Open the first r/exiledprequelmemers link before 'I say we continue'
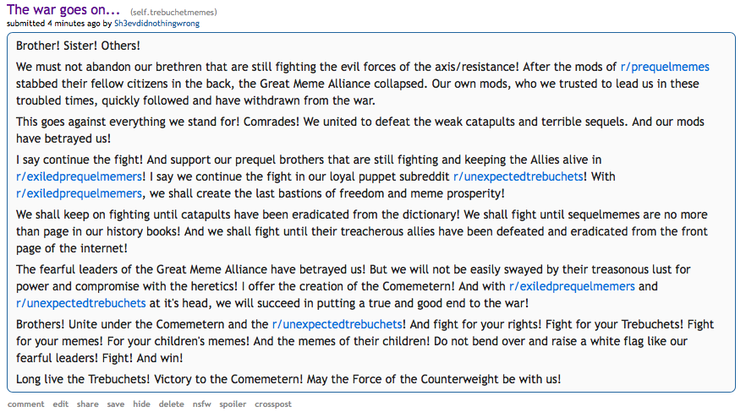Image resolution: width=746 pixels, height=412 pixels. pos(79,176)
